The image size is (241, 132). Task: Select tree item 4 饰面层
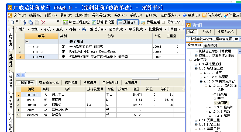click(x=221, y=103)
